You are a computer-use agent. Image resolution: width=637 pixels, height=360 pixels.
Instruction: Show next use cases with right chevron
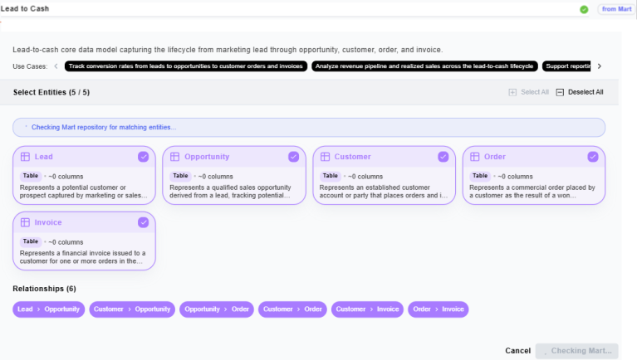(600, 66)
